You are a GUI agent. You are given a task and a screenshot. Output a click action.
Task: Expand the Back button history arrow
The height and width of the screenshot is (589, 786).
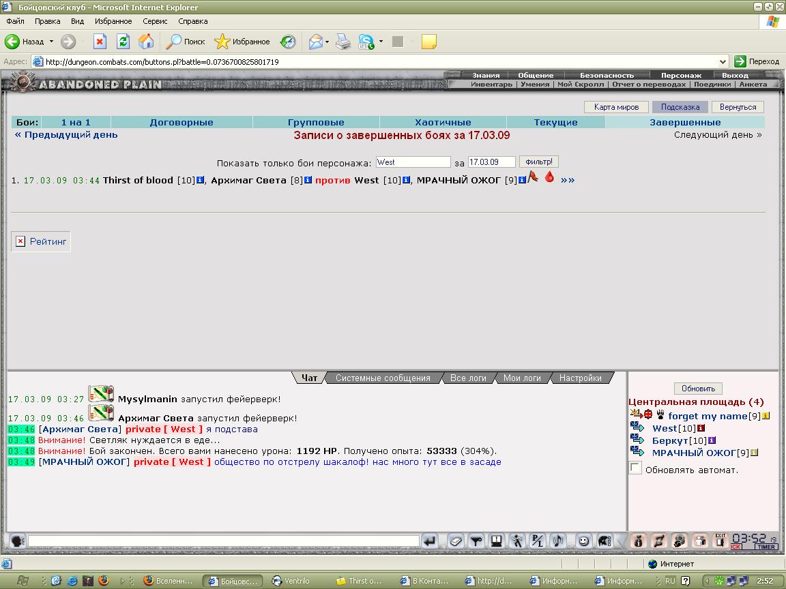click(51, 42)
